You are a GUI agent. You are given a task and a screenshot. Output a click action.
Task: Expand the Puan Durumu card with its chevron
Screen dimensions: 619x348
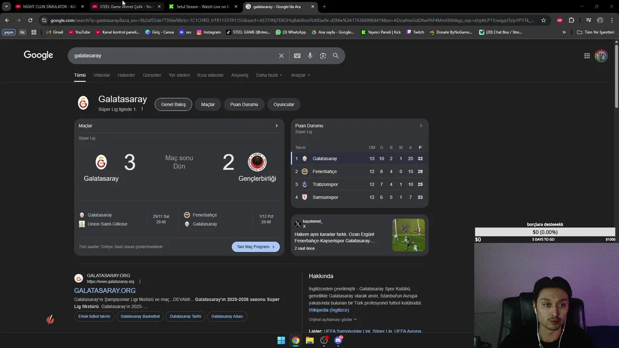[421, 126]
